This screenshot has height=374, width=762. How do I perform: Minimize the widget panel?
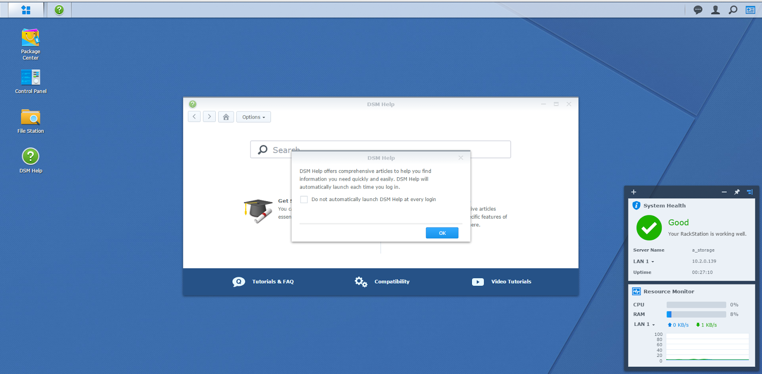click(x=724, y=192)
